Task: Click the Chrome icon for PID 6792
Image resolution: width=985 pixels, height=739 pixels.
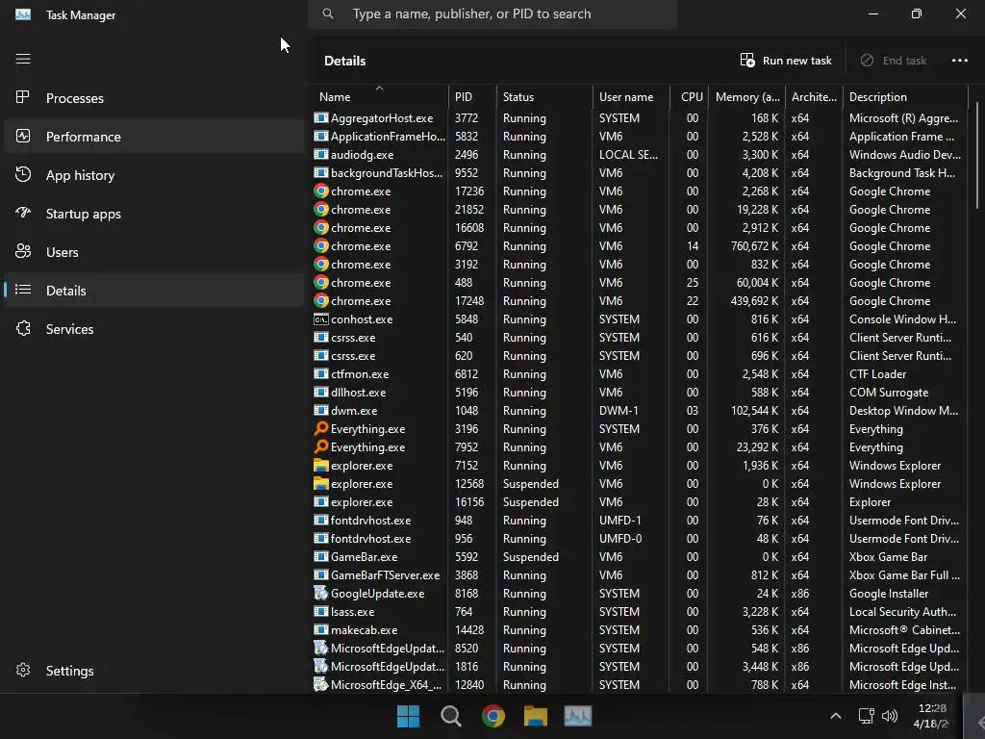Action: click(321, 245)
